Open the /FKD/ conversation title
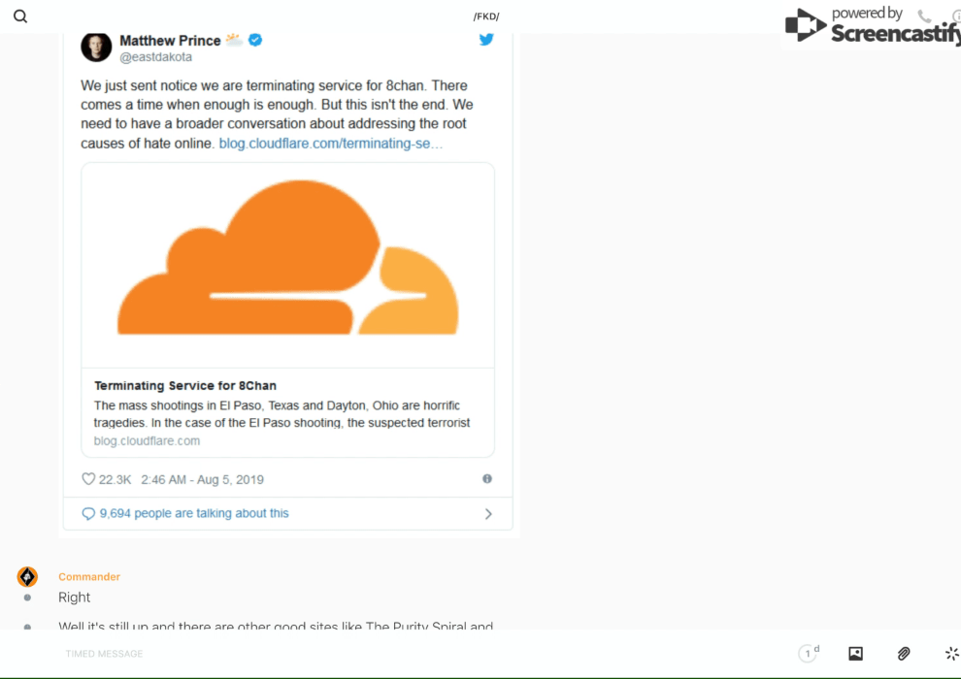The width and height of the screenshot is (961, 679). (x=486, y=16)
